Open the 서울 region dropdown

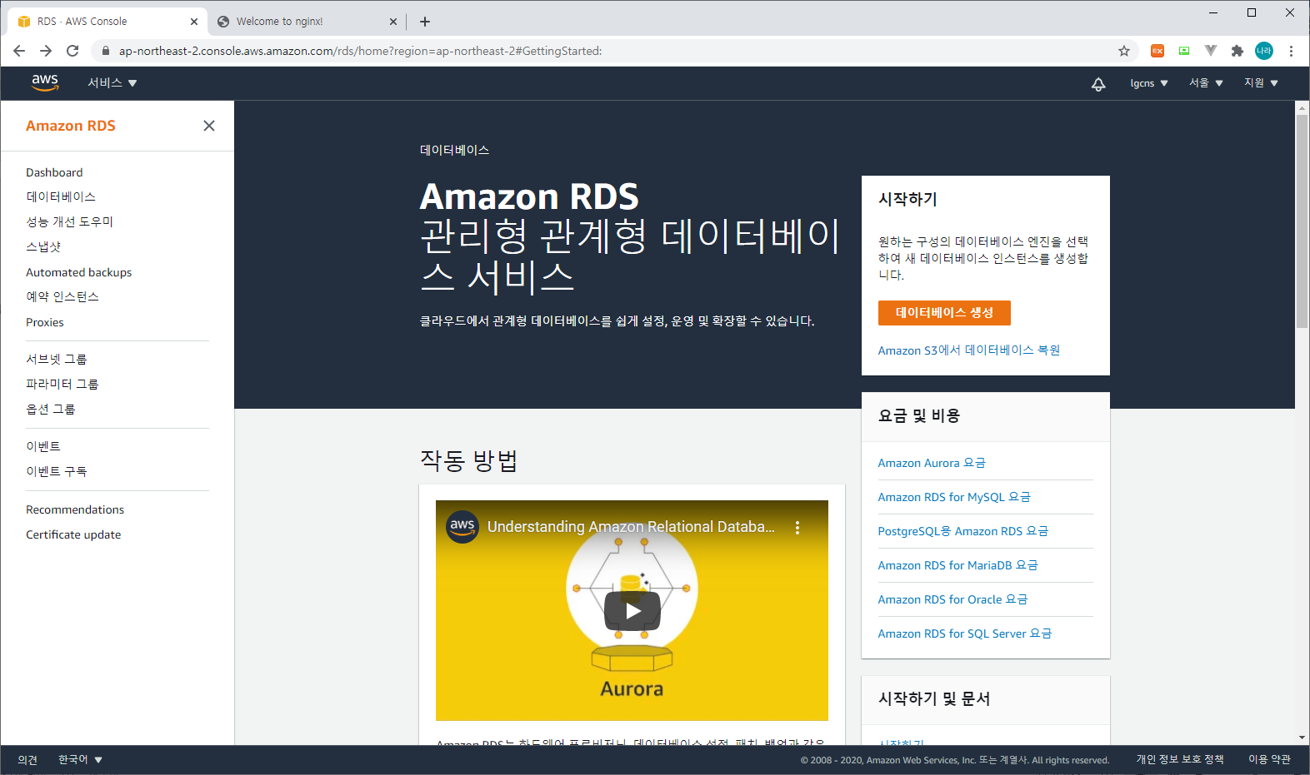point(1206,83)
